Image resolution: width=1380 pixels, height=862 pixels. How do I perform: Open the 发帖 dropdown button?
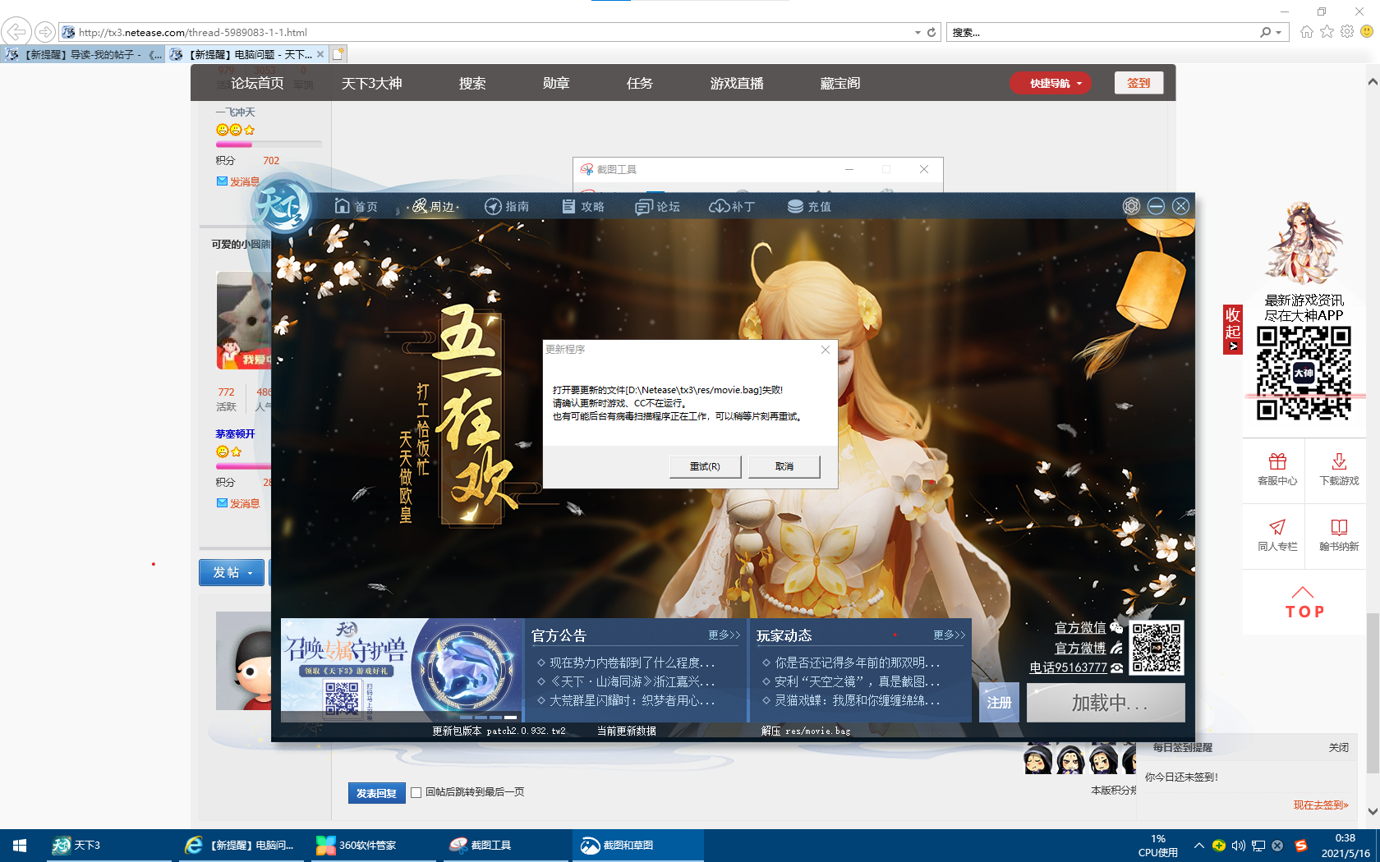pos(232,572)
